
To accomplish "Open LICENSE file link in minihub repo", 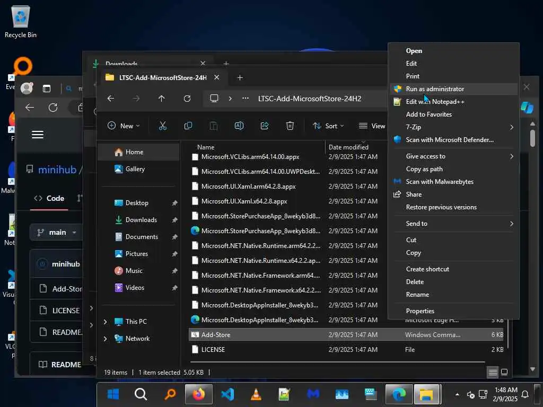I will pyautogui.click(x=66, y=311).
